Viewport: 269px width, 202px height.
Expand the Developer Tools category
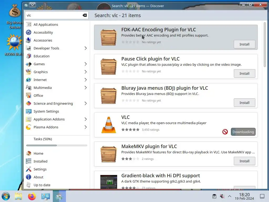click(86, 48)
